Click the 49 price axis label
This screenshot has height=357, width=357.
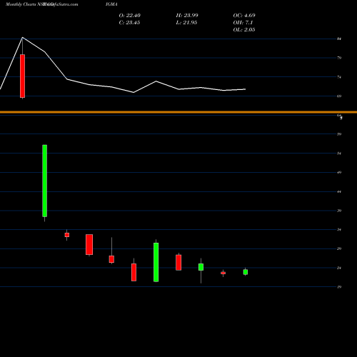[339, 172]
